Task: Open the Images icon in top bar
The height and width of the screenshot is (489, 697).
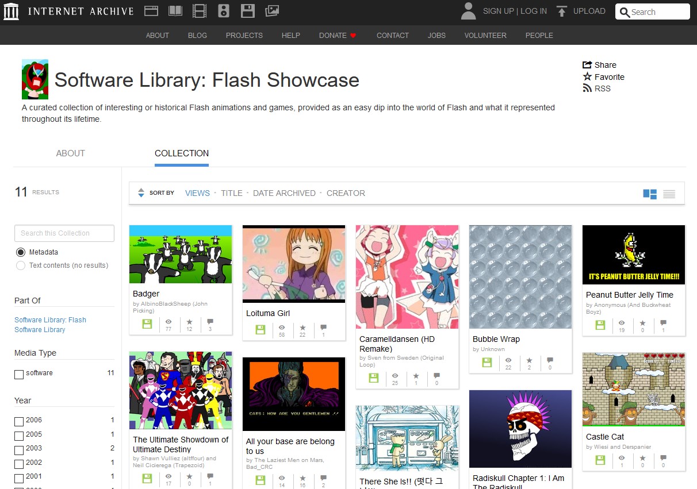Action: (x=272, y=10)
